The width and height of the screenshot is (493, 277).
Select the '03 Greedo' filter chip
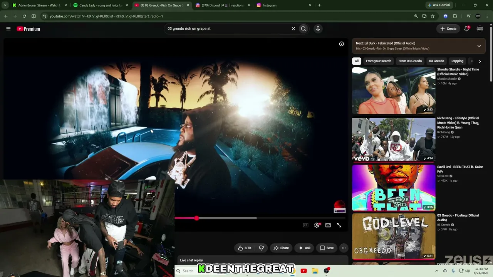(x=436, y=61)
